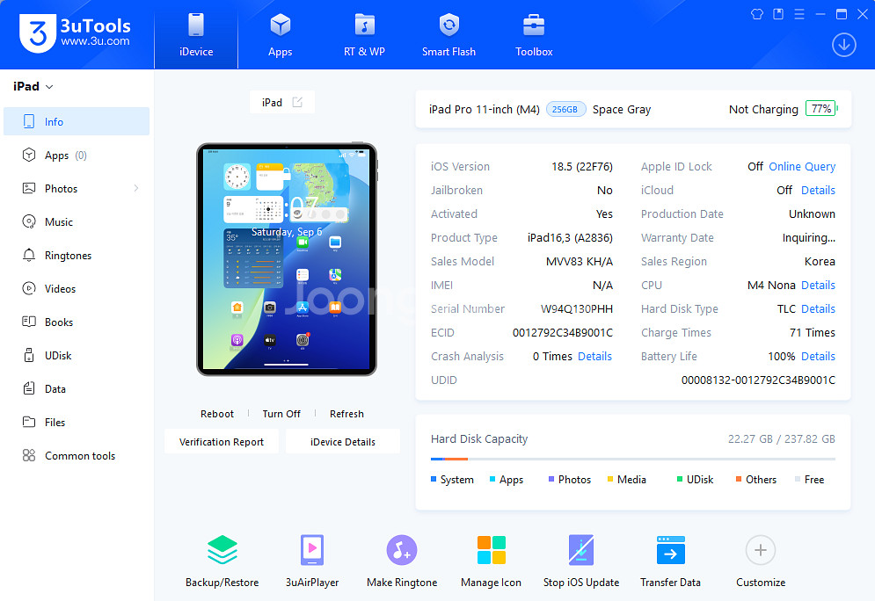Open Music in the sidebar

(77, 222)
